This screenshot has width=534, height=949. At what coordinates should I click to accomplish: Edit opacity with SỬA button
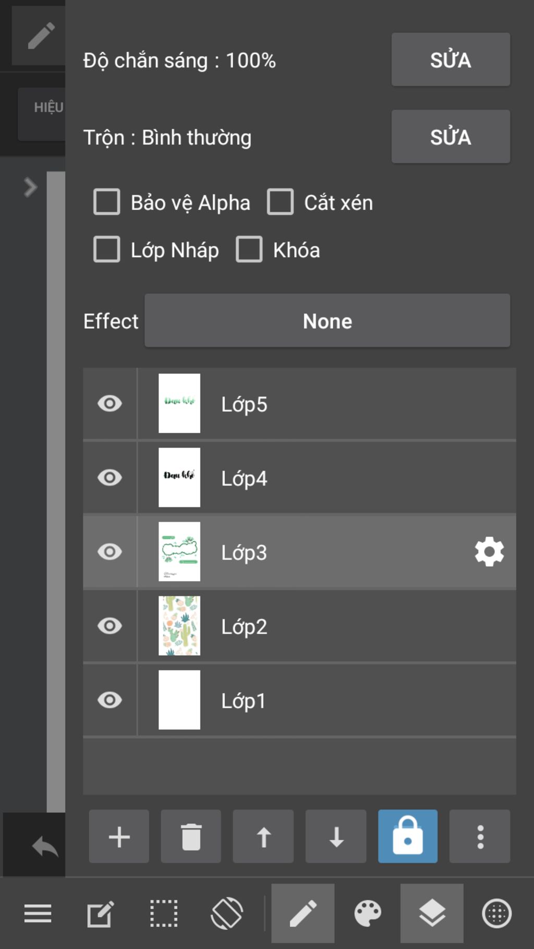coord(451,59)
